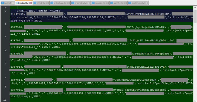Viewport: 197px width, 102px height.
Task: Click the timestamp 1588621432
Action: pos(93,93)
